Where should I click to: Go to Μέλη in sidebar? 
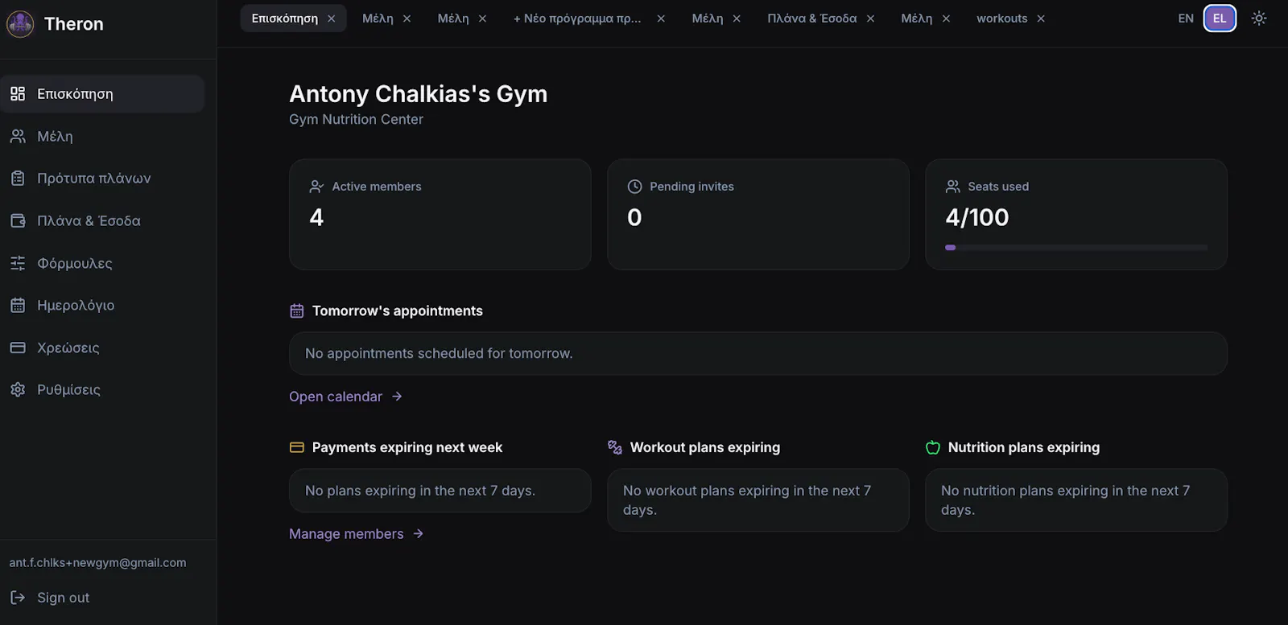point(102,137)
